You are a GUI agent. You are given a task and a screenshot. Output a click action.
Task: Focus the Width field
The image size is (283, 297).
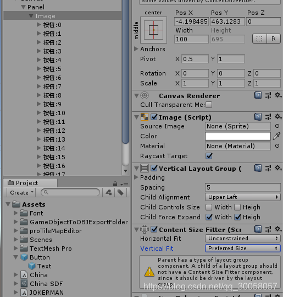point(192,39)
